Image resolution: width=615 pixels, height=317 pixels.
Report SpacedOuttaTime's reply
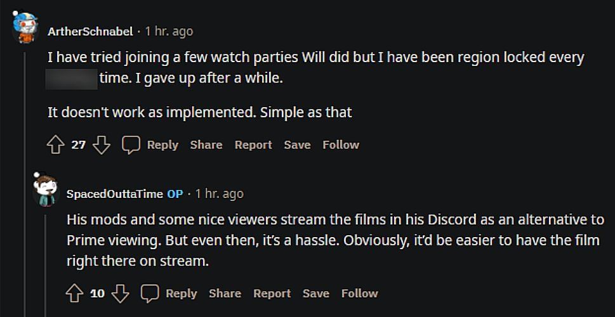[x=272, y=294]
